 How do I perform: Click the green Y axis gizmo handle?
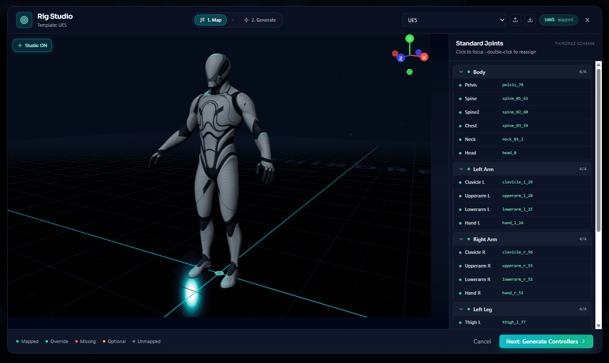click(x=410, y=39)
